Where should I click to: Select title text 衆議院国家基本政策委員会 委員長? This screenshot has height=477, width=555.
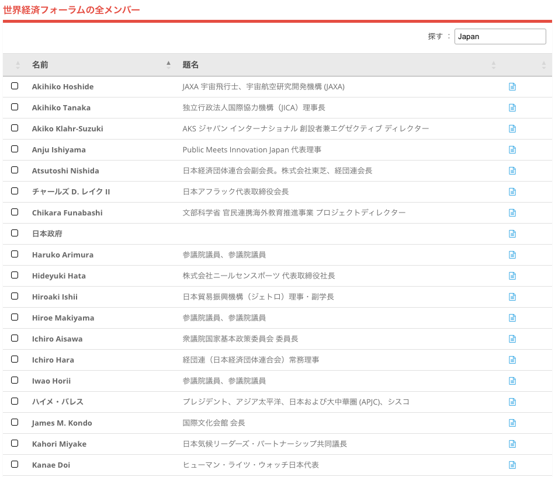(240, 339)
